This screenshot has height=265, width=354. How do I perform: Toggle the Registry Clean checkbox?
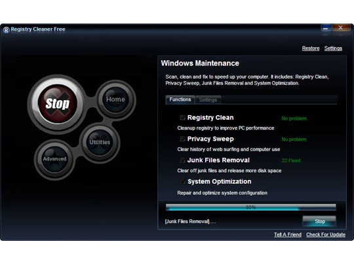click(x=183, y=118)
